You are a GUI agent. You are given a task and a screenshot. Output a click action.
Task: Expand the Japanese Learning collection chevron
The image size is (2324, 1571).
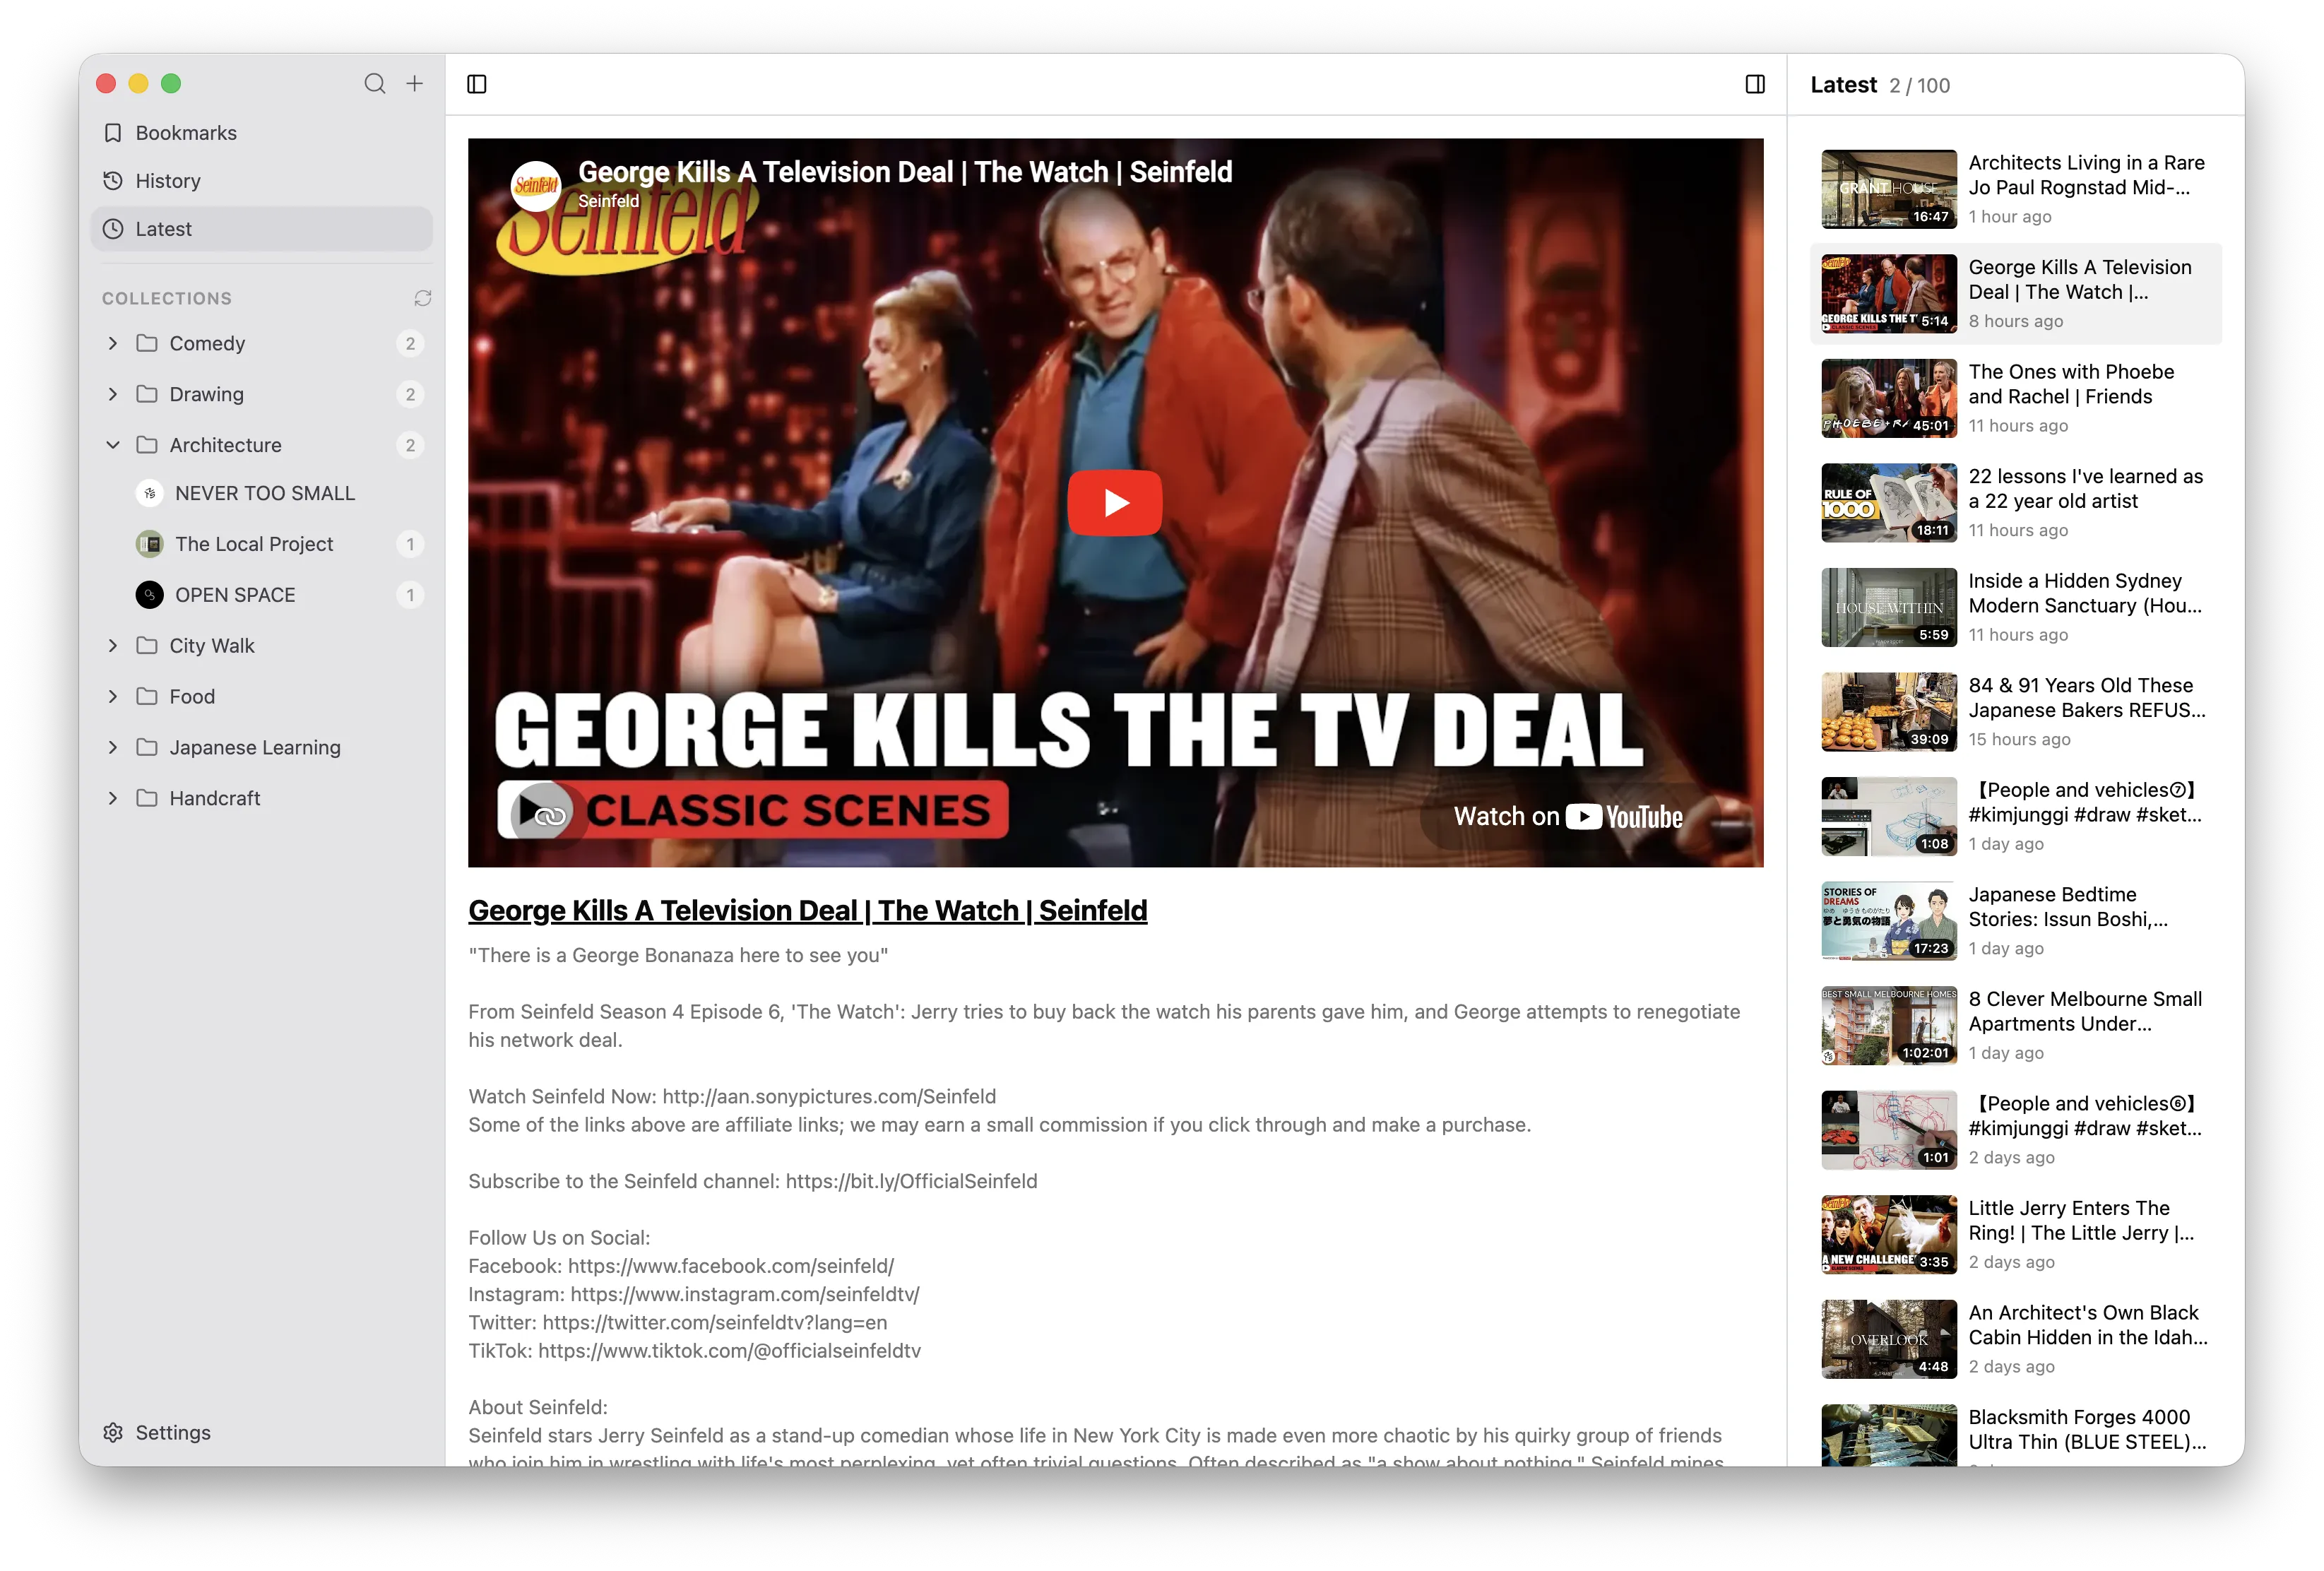(113, 748)
